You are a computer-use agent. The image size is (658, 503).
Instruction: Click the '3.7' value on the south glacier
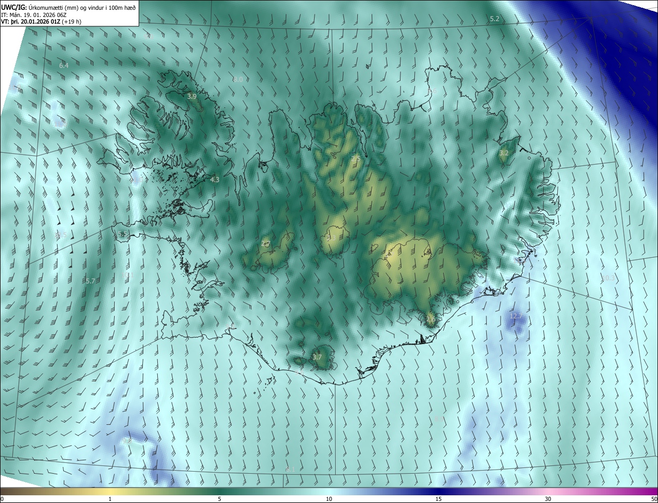point(317,357)
